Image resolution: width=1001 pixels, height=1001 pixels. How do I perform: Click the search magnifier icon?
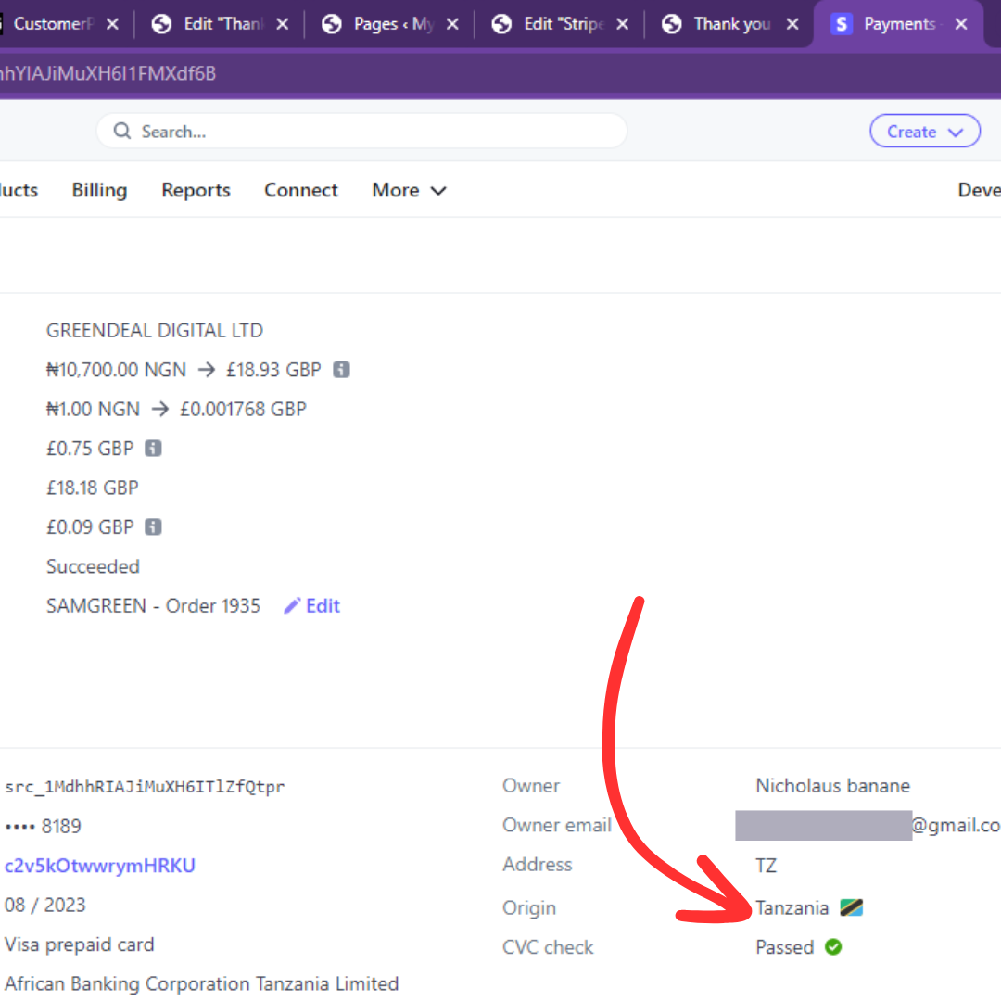click(x=121, y=131)
